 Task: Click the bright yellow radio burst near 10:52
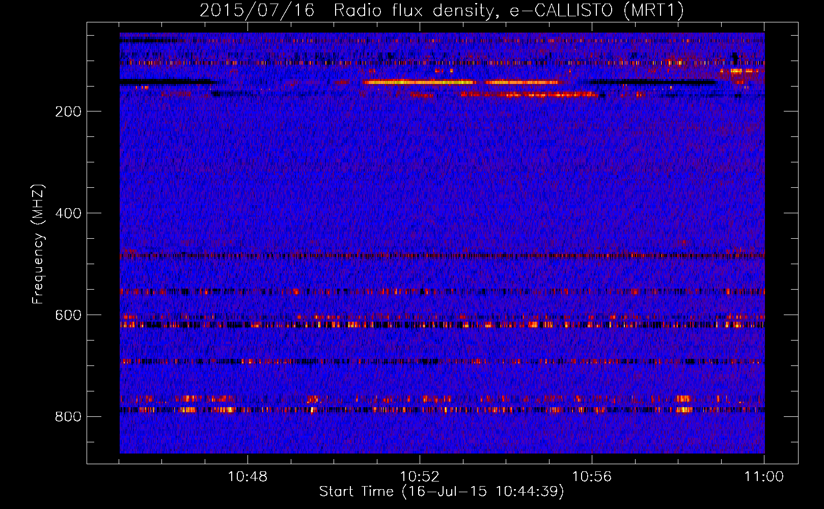[x=419, y=82]
